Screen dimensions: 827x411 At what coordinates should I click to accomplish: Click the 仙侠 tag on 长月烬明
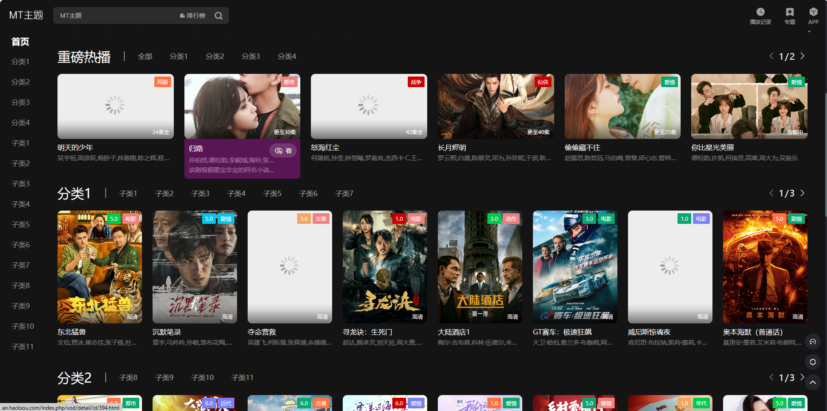click(543, 82)
